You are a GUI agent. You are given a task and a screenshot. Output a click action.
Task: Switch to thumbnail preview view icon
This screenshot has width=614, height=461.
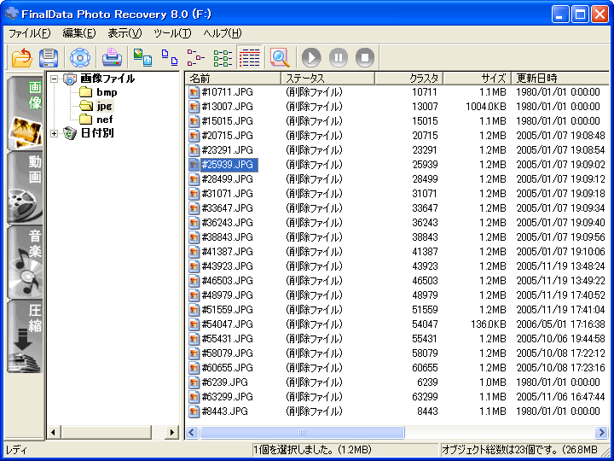pos(142,58)
